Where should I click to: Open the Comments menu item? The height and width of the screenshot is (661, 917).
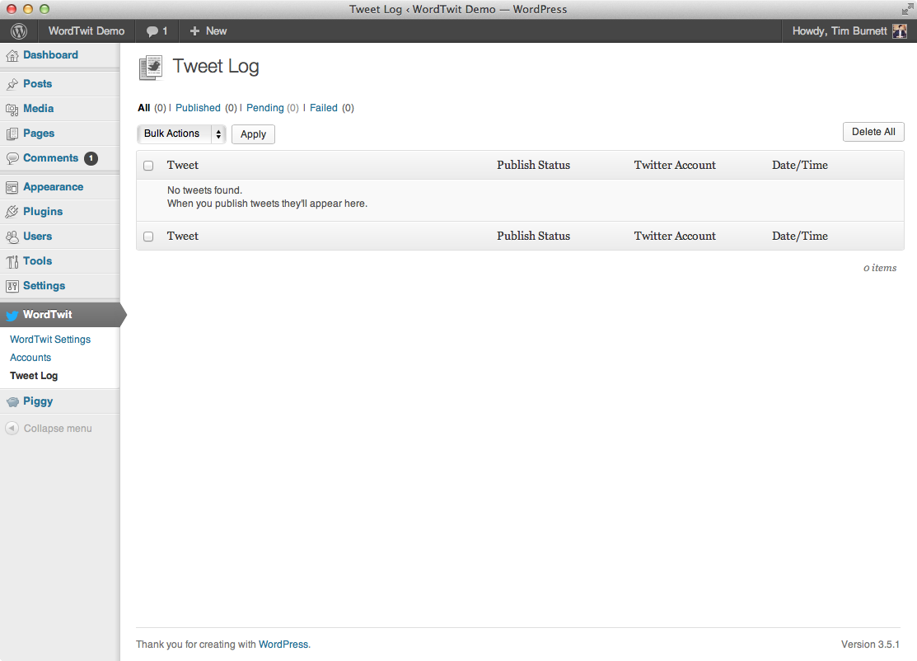(51, 158)
